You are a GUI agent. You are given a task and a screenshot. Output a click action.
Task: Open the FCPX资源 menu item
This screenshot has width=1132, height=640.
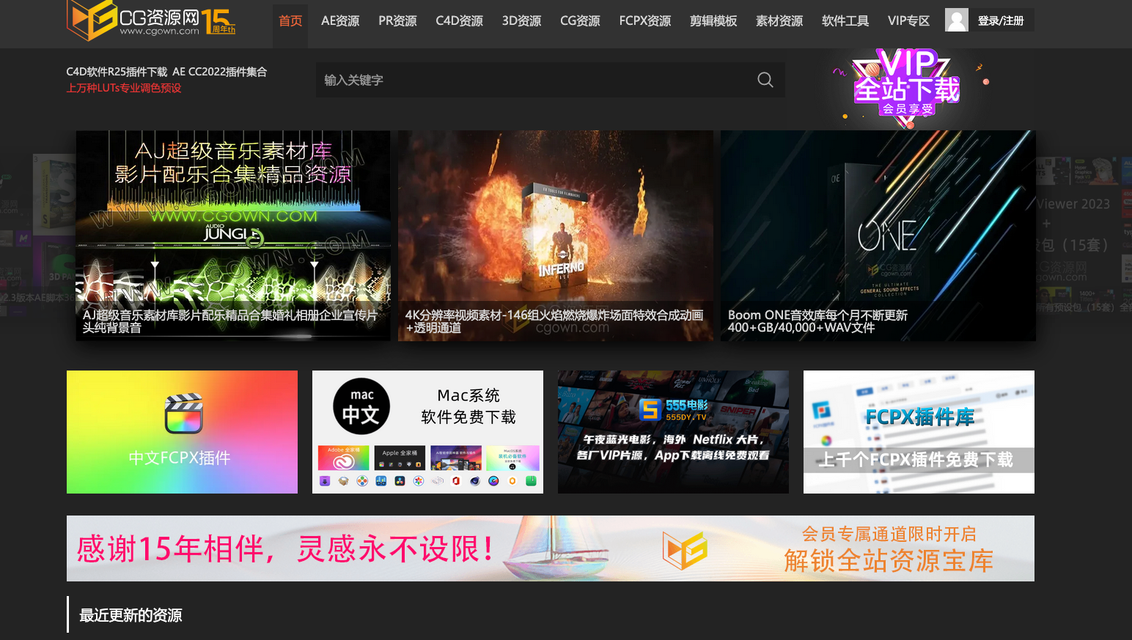(645, 21)
